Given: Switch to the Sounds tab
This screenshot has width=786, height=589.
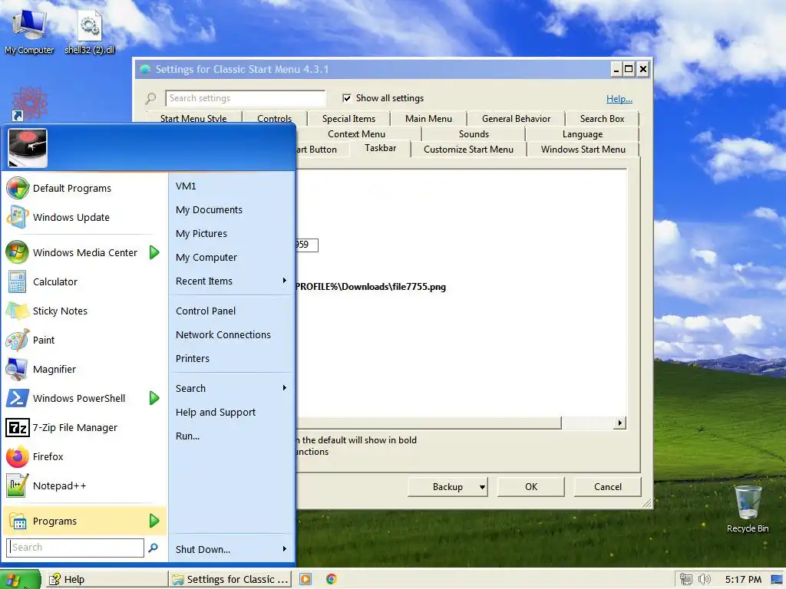Looking at the screenshot, I should point(473,134).
